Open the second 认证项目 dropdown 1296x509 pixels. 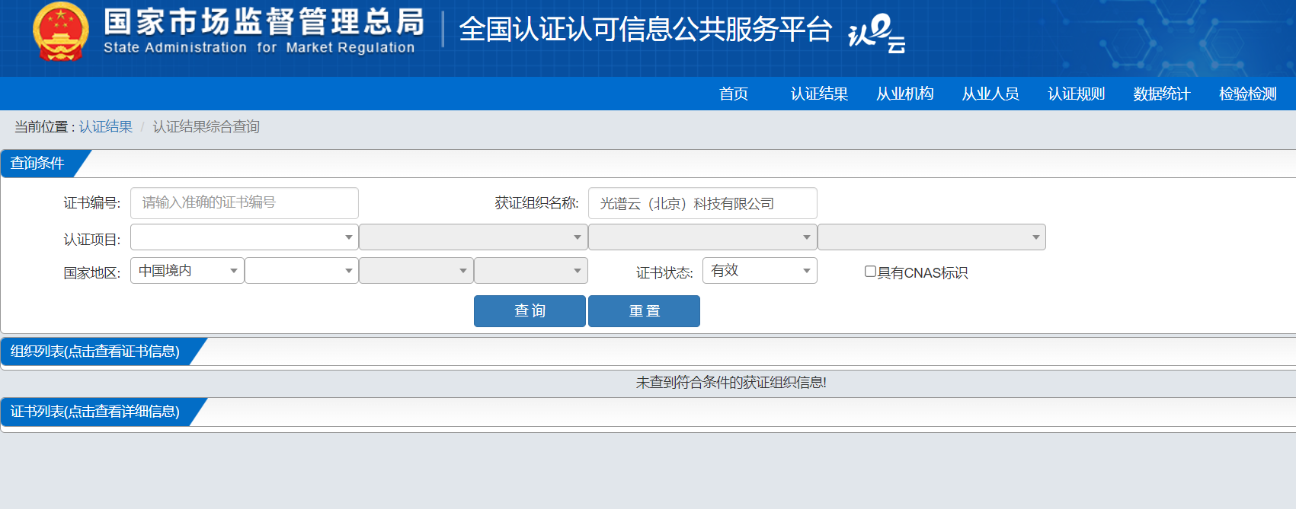473,237
